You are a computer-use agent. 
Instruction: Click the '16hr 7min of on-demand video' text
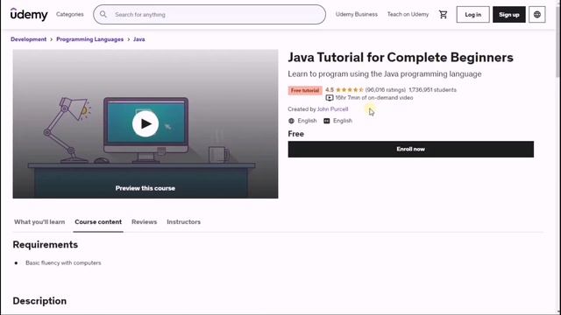pyautogui.click(x=374, y=98)
